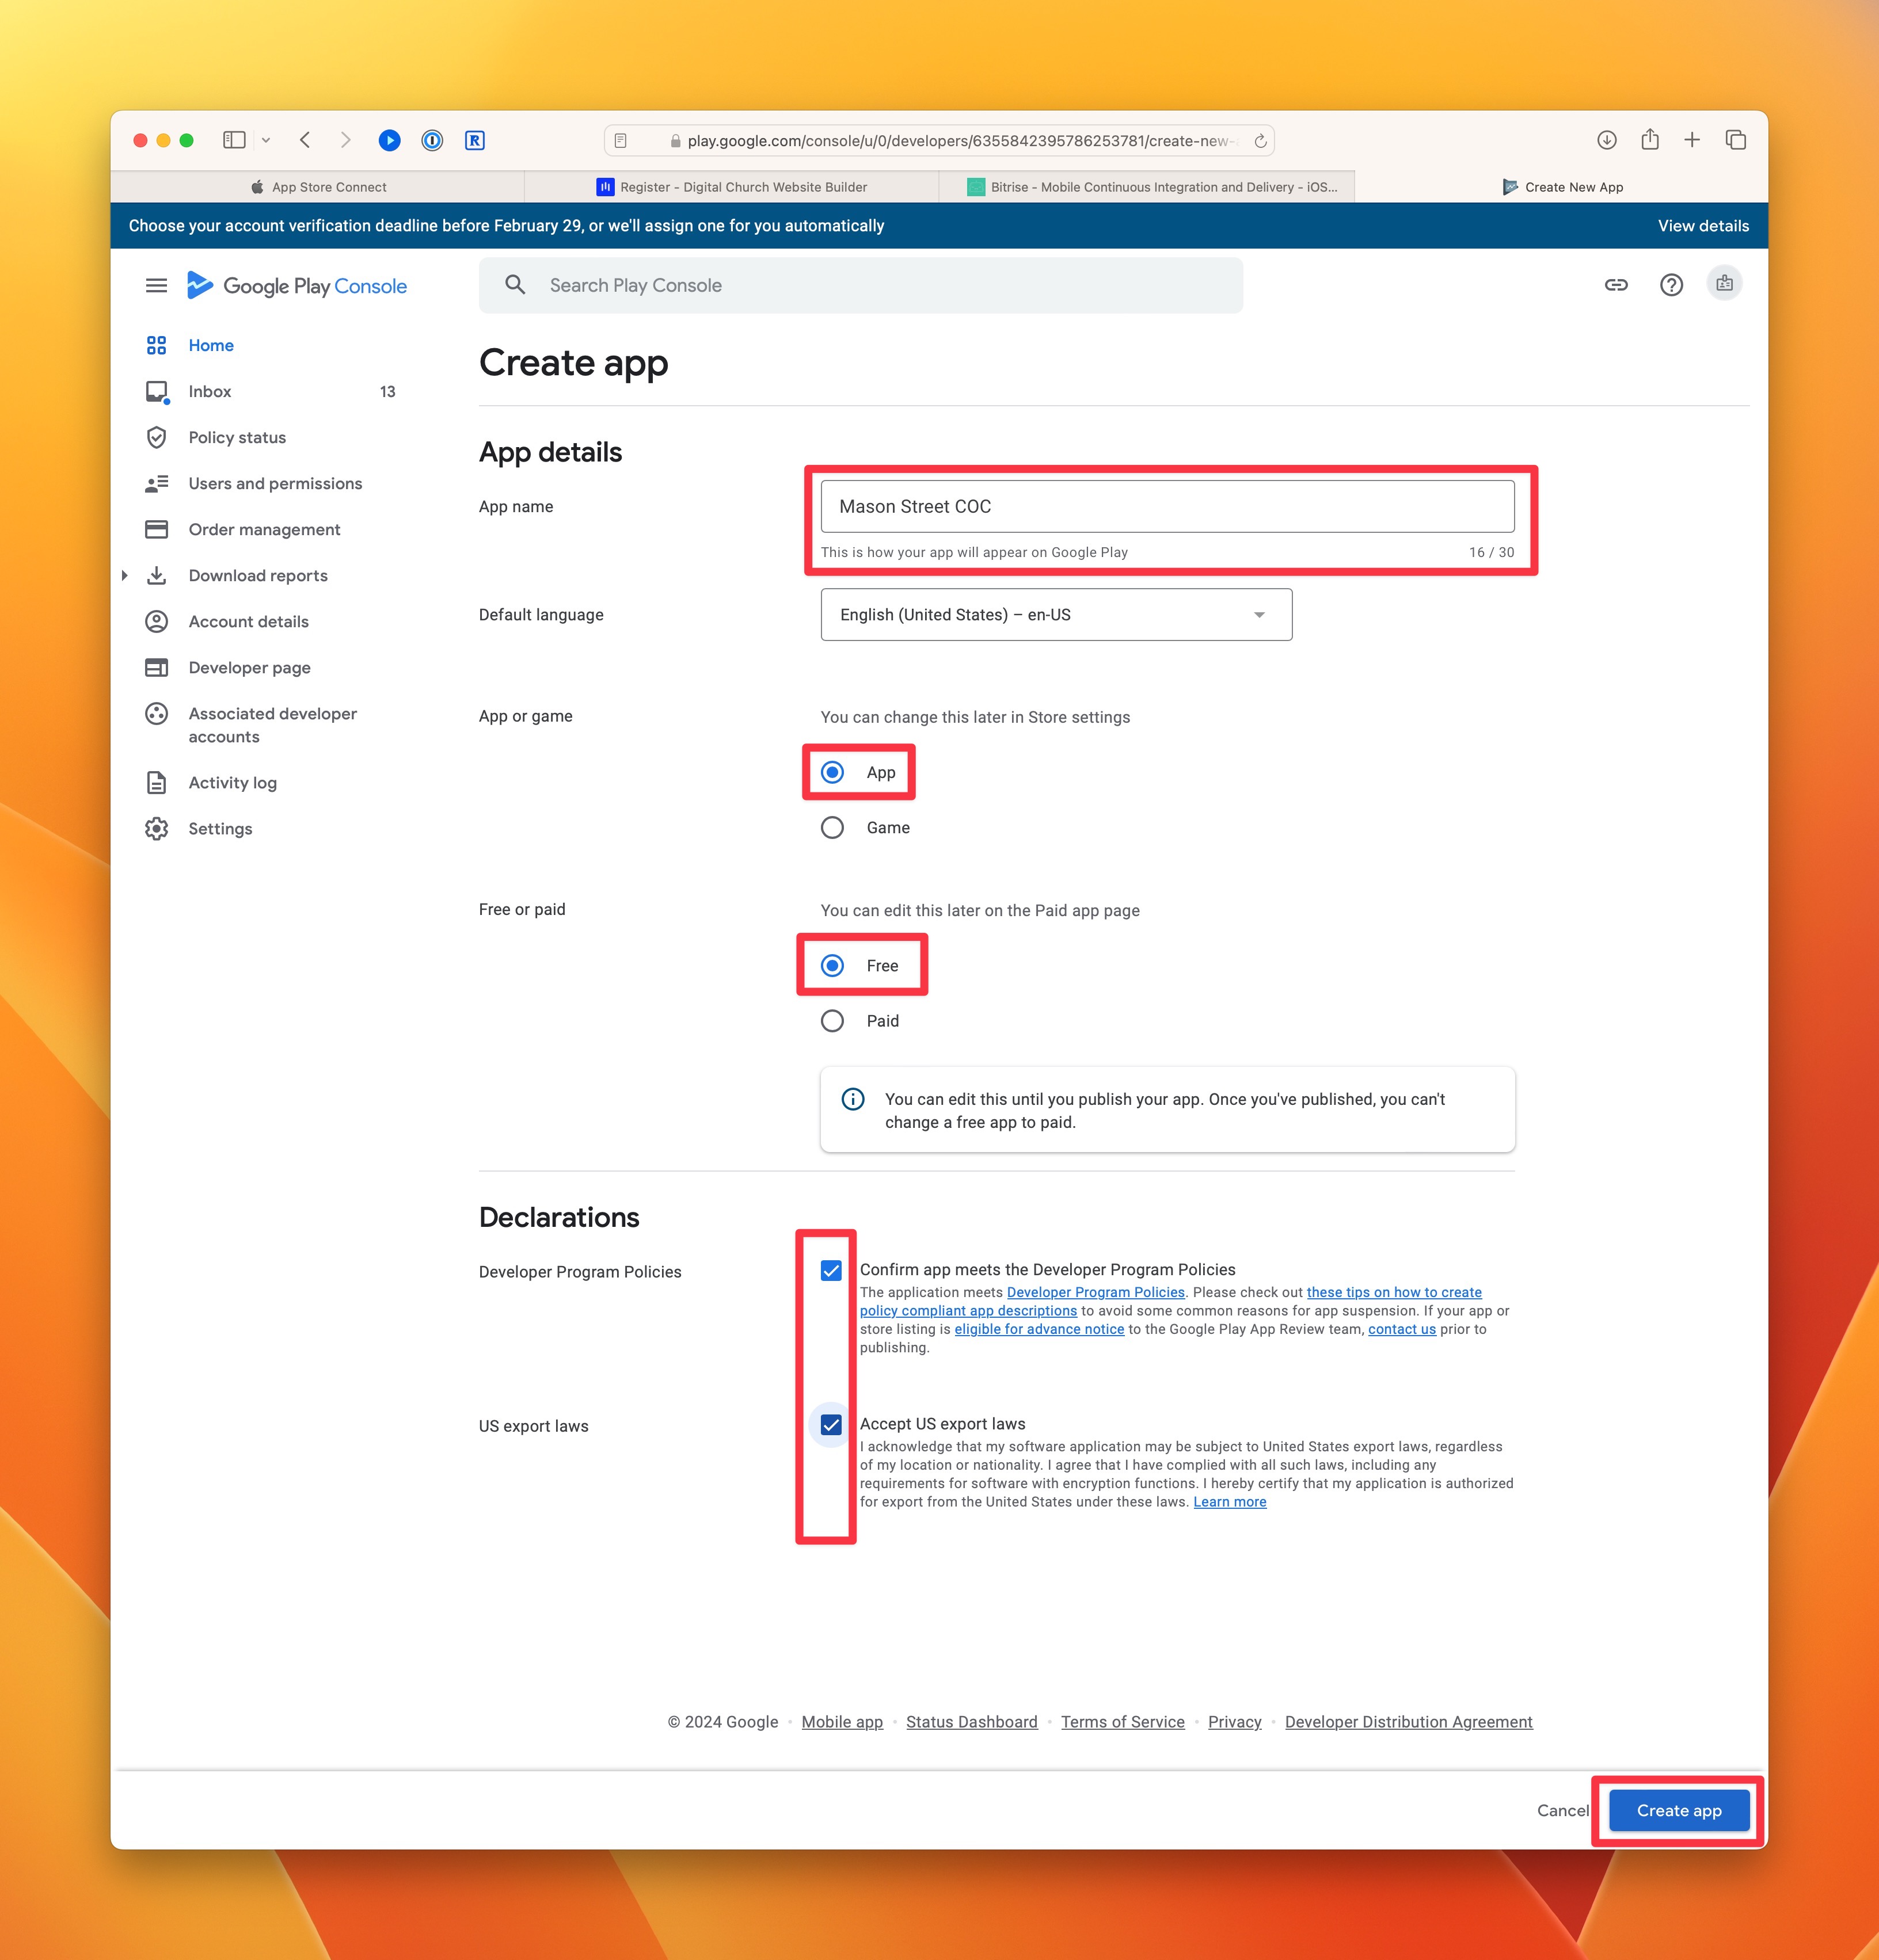Click the Users and permissions icon
1879x1960 pixels.
(156, 483)
